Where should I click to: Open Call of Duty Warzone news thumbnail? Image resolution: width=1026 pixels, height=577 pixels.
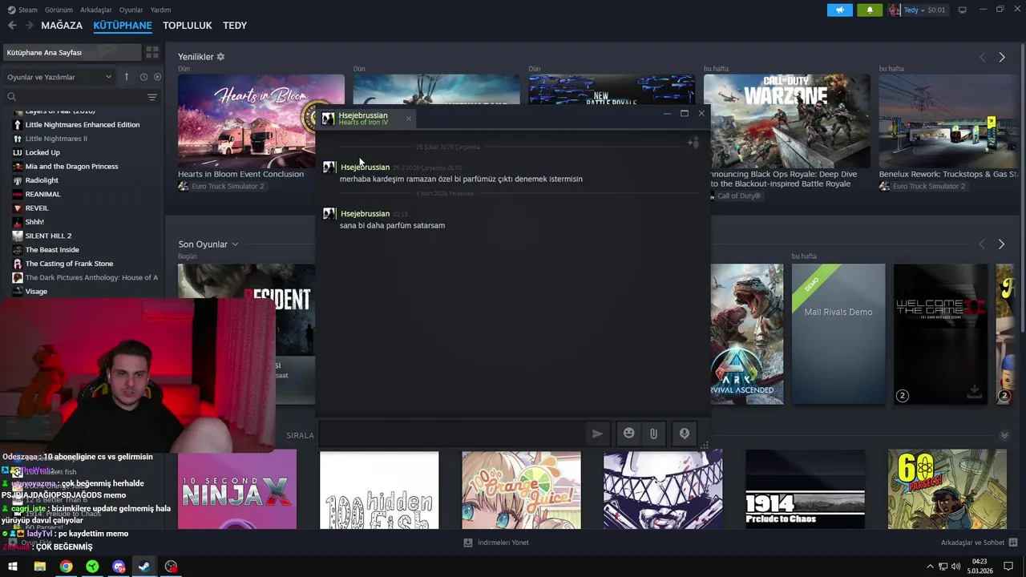click(786, 121)
